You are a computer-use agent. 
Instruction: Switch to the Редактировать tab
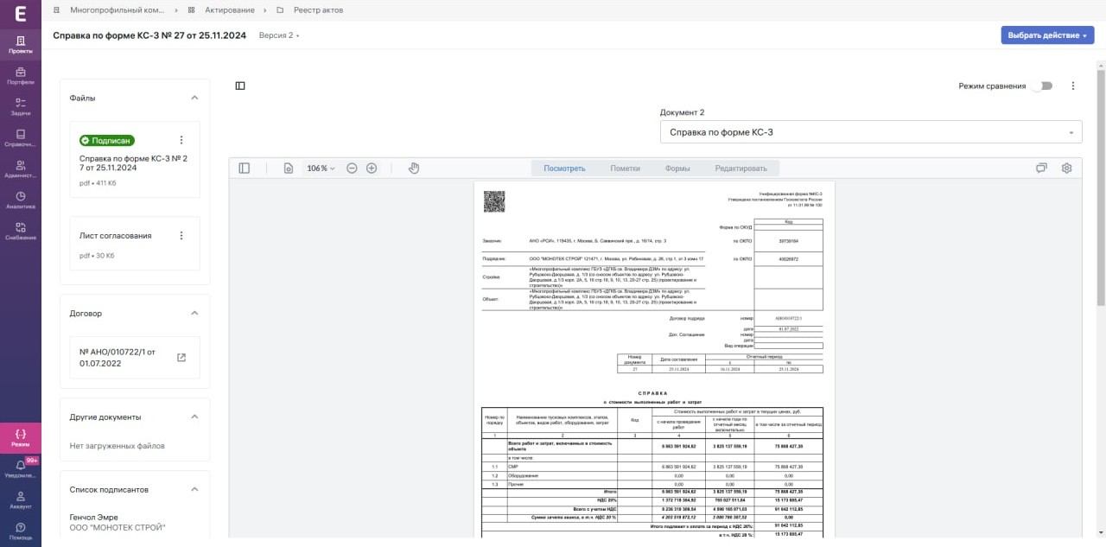(741, 169)
